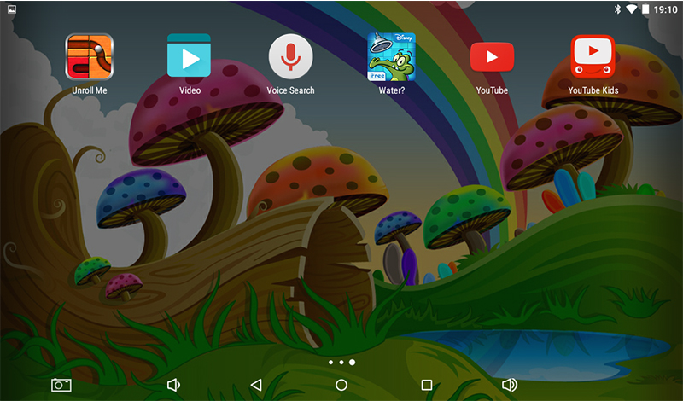The width and height of the screenshot is (683, 401).
Task: Lower the volume with the speaker button
Action: coord(173,385)
